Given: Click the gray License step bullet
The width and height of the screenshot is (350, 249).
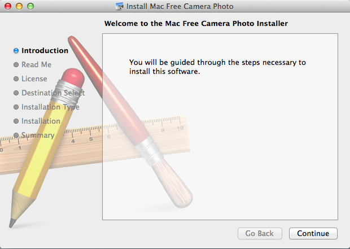Looking at the screenshot, I should coord(16,79).
